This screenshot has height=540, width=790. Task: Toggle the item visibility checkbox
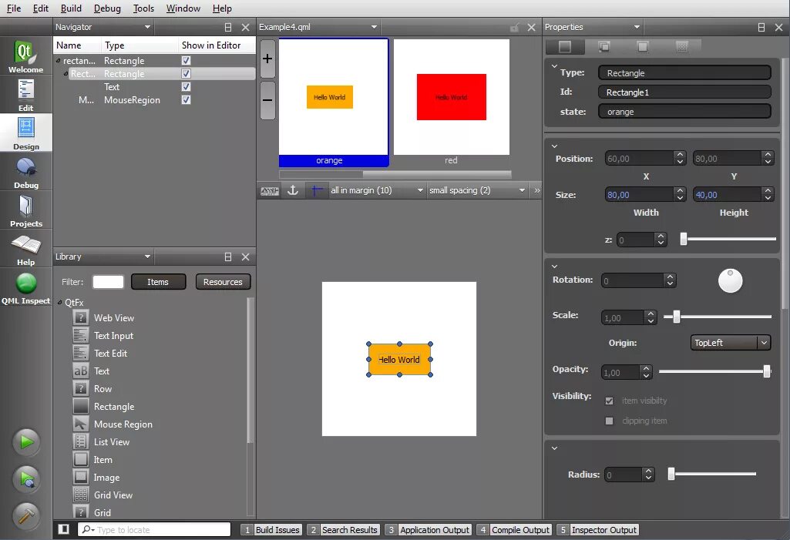point(609,401)
